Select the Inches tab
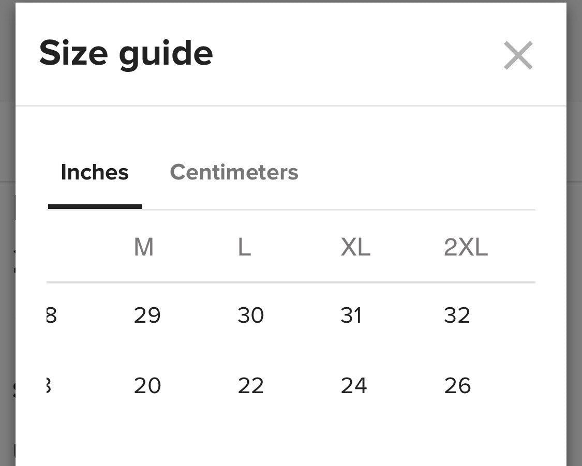The width and height of the screenshot is (582, 466). click(x=95, y=172)
